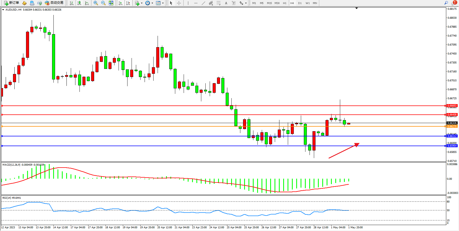Select the Fibonacci retracement tool
The image size is (459, 231).
pyautogui.click(x=219, y=3)
